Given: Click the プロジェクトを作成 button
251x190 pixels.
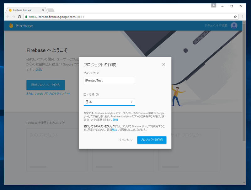Looking at the screenshot, I should point(152,140).
